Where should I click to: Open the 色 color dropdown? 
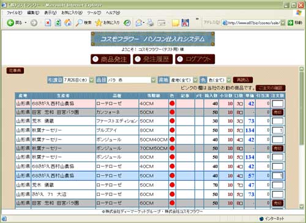tap(229, 80)
